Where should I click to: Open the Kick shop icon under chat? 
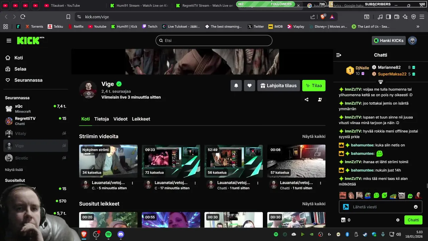343,220
